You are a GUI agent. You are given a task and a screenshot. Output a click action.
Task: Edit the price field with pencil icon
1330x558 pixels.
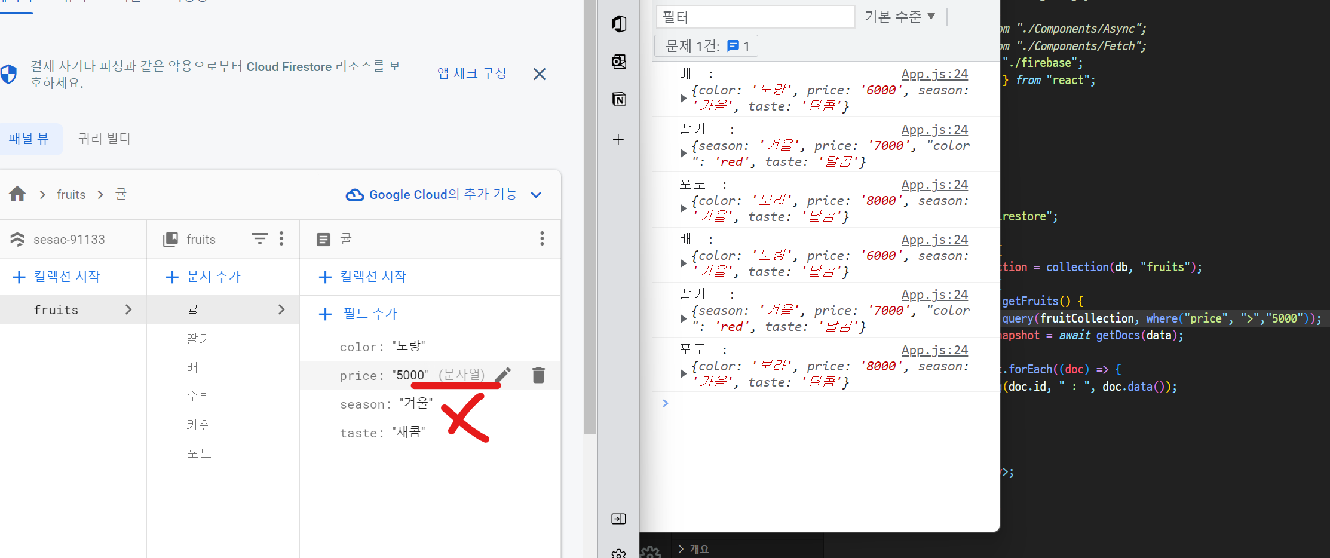pos(503,375)
